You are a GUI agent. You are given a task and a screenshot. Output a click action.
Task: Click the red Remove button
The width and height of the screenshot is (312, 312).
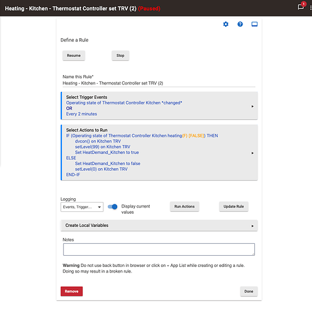(x=71, y=291)
